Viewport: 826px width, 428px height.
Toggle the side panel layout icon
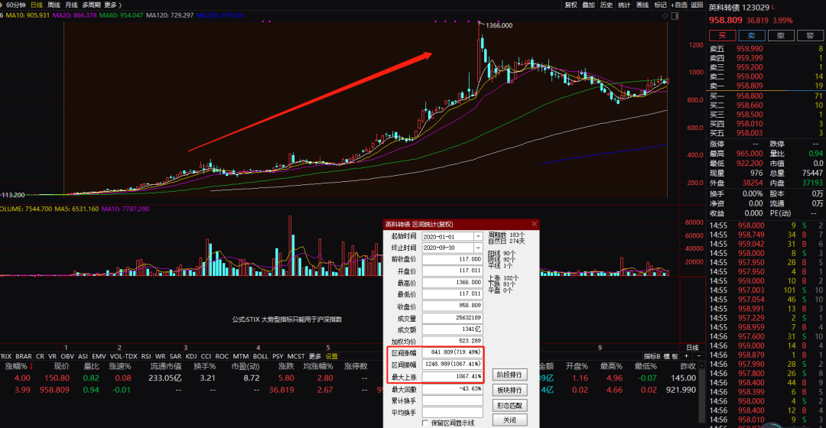coord(675,16)
